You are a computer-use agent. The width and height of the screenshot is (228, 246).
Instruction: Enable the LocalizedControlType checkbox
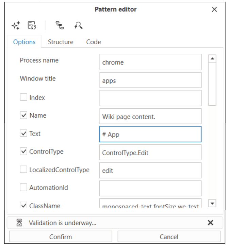(23, 170)
